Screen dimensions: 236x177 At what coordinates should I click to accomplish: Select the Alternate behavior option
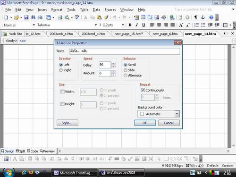(x=126, y=76)
